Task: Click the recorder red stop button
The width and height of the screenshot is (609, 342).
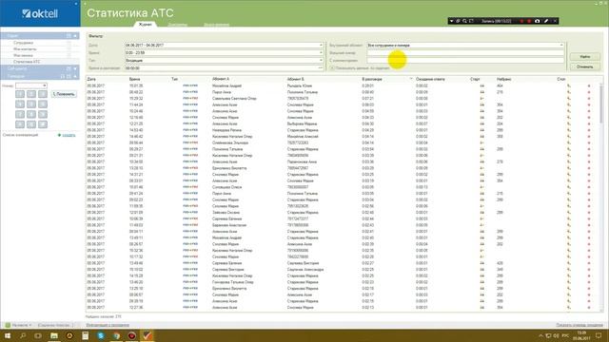Action: coord(529,21)
